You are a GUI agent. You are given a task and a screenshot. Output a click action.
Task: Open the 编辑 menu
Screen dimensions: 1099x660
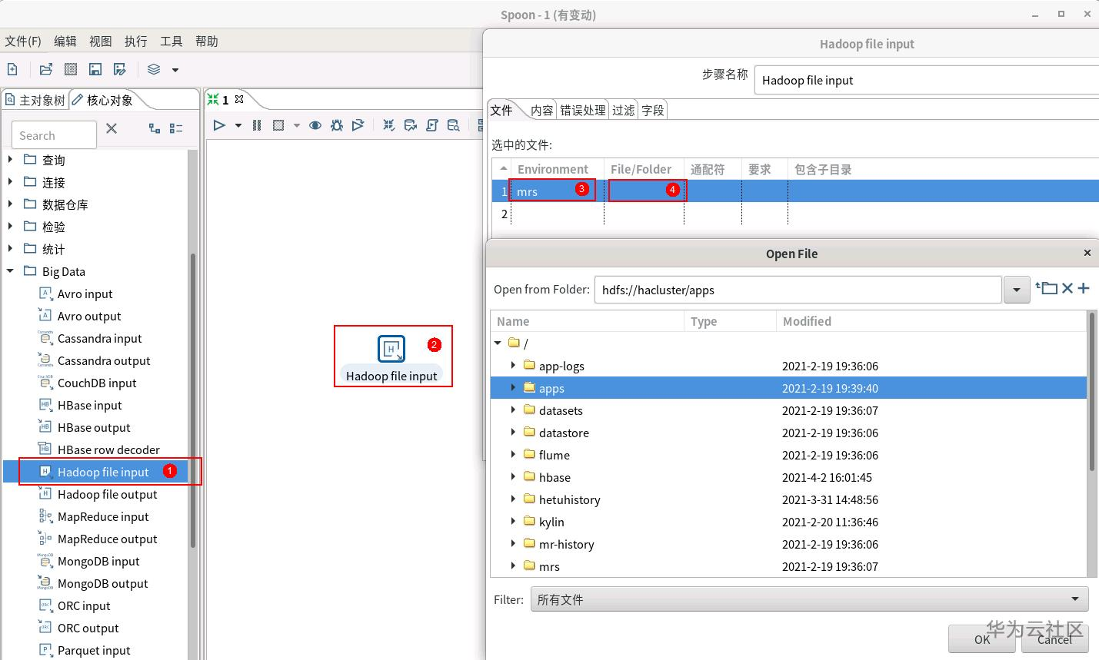pos(65,41)
